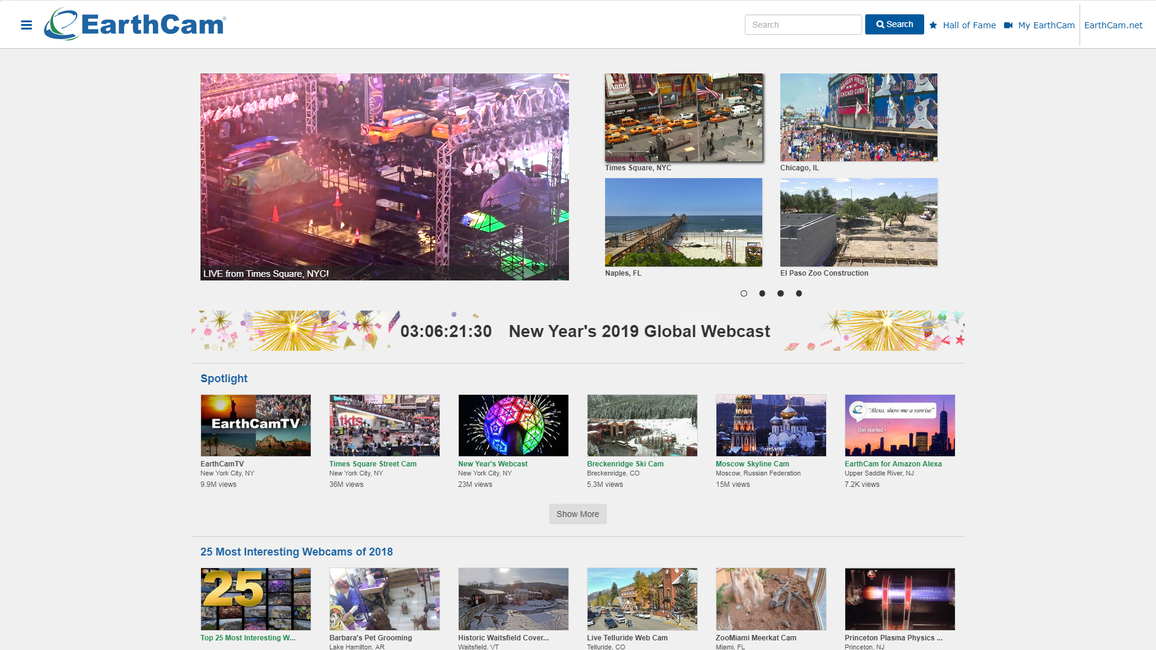The height and width of the screenshot is (650, 1156).
Task: Open the Chicago, IL webcam thumbnail
Action: pyautogui.click(x=859, y=117)
